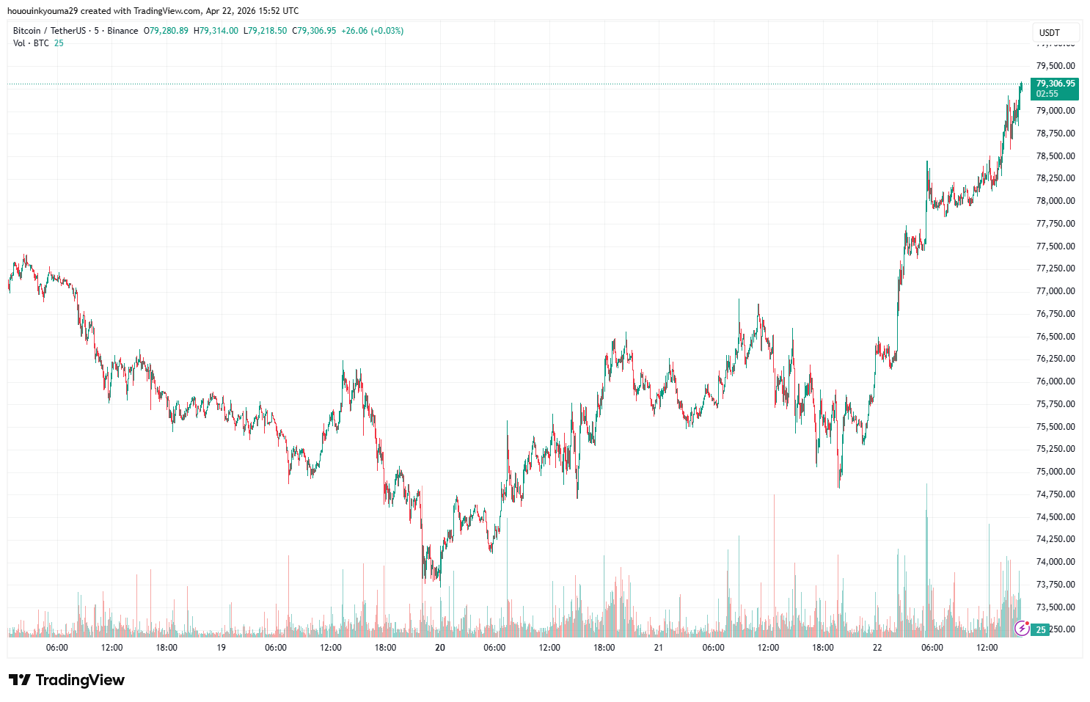Select the date label 22 on time axis
The image size is (1090, 702).
[x=877, y=648]
